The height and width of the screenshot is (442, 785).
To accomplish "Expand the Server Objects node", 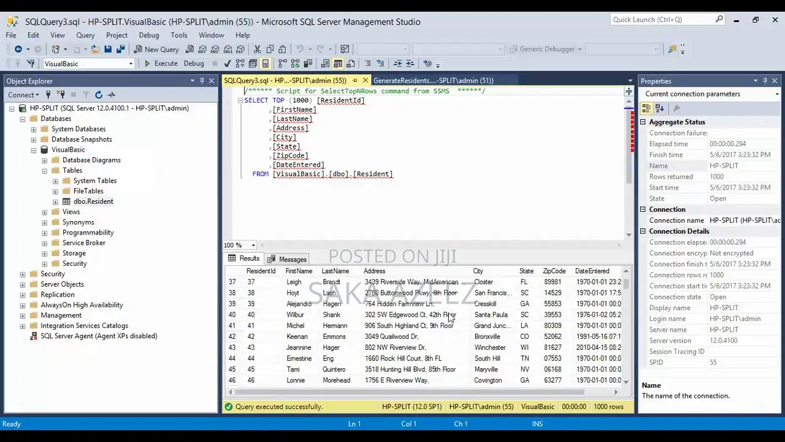I will coord(23,284).
